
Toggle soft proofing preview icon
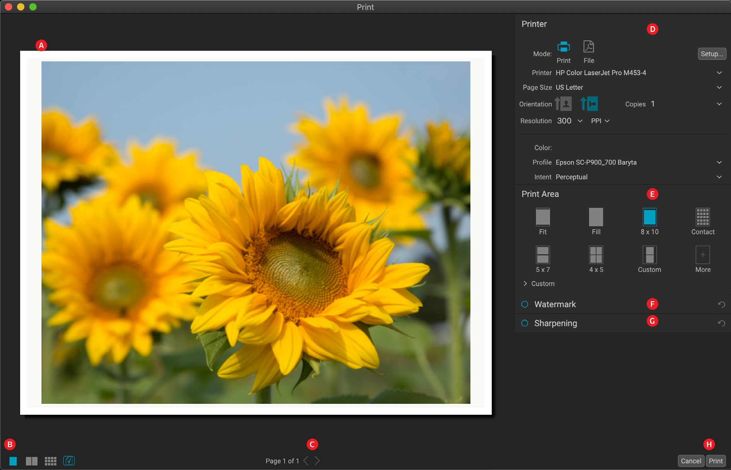click(69, 461)
